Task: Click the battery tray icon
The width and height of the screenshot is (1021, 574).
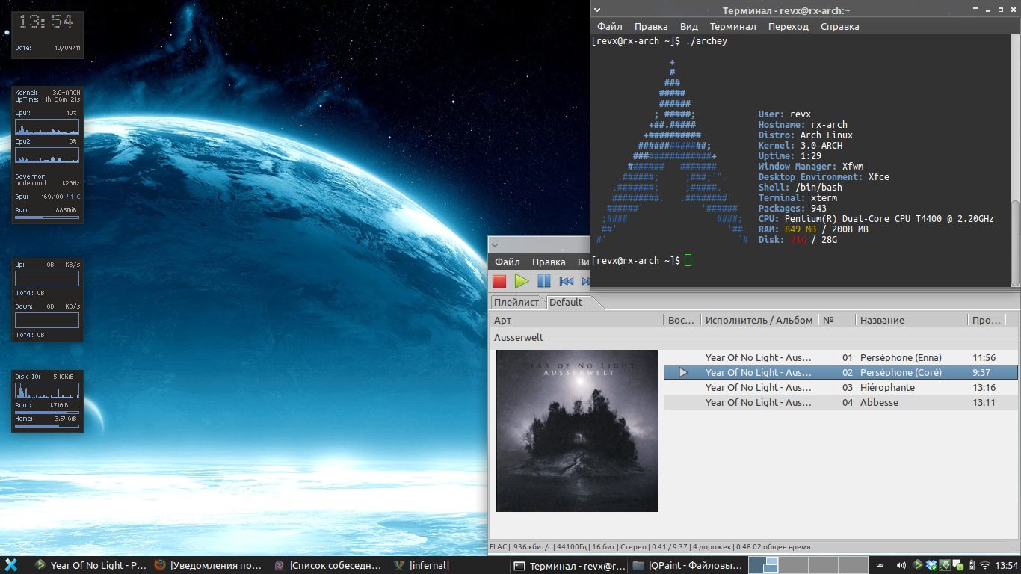Action: point(972,565)
